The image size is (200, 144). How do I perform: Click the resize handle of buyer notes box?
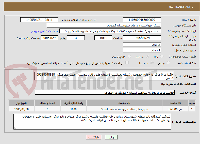15,128
